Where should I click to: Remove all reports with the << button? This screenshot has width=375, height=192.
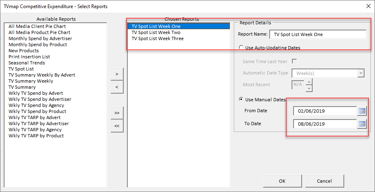pyautogui.click(x=117, y=126)
